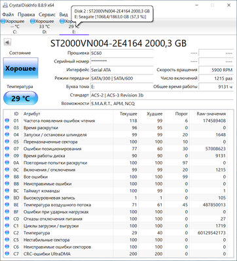
Task: Click the status dot for attribute C7 CRC-ошибки
Action: click(x=7, y=254)
